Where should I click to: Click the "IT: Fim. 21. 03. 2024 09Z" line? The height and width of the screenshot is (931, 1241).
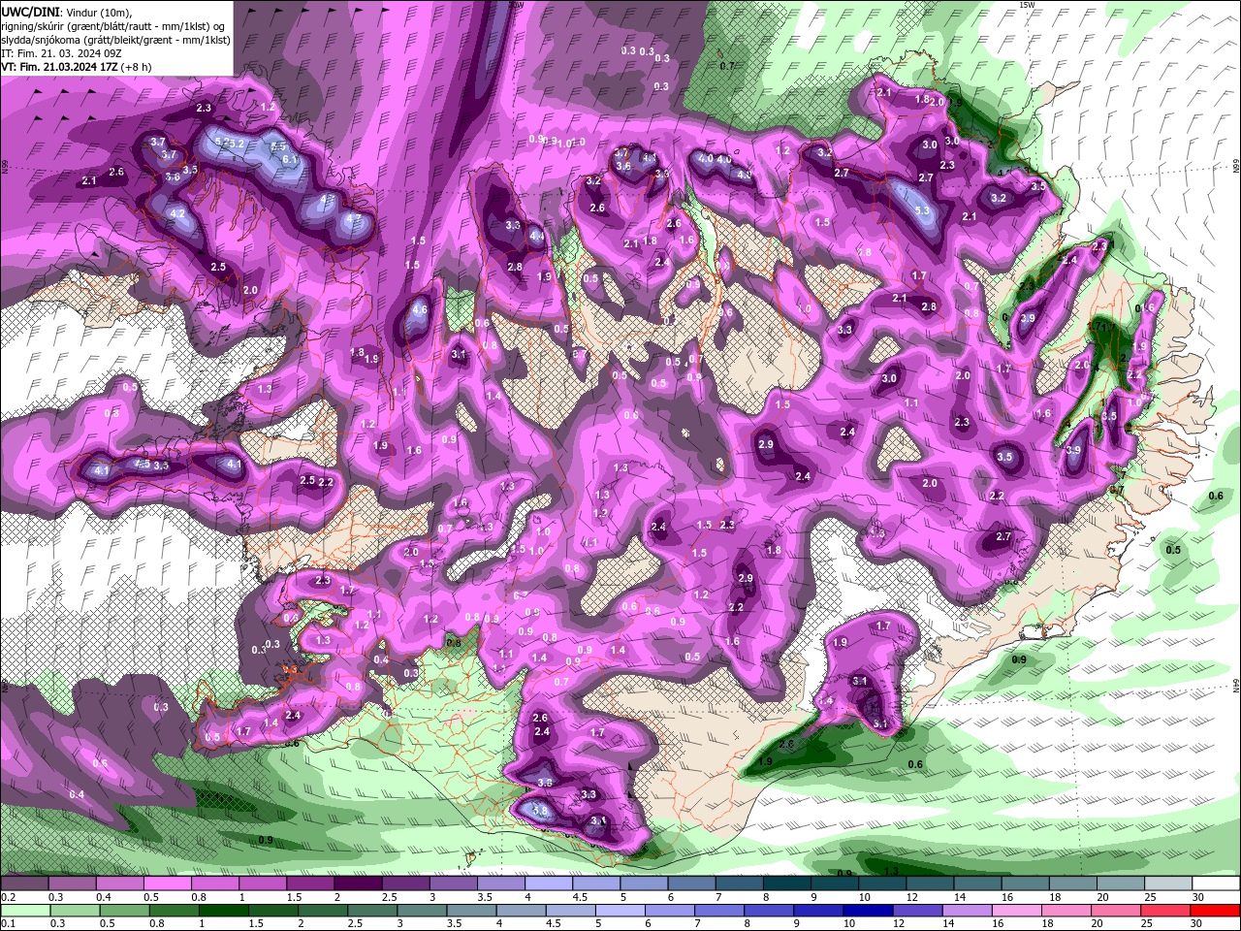click(x=62, y=52)
